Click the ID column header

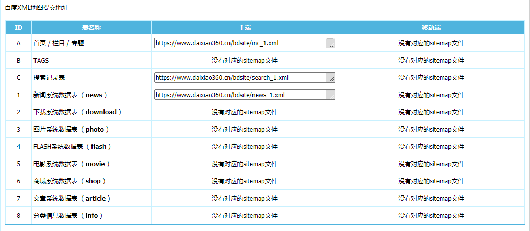point(18,27)
